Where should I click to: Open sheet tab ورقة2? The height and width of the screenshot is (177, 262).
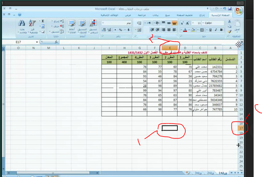coord(211,173)
